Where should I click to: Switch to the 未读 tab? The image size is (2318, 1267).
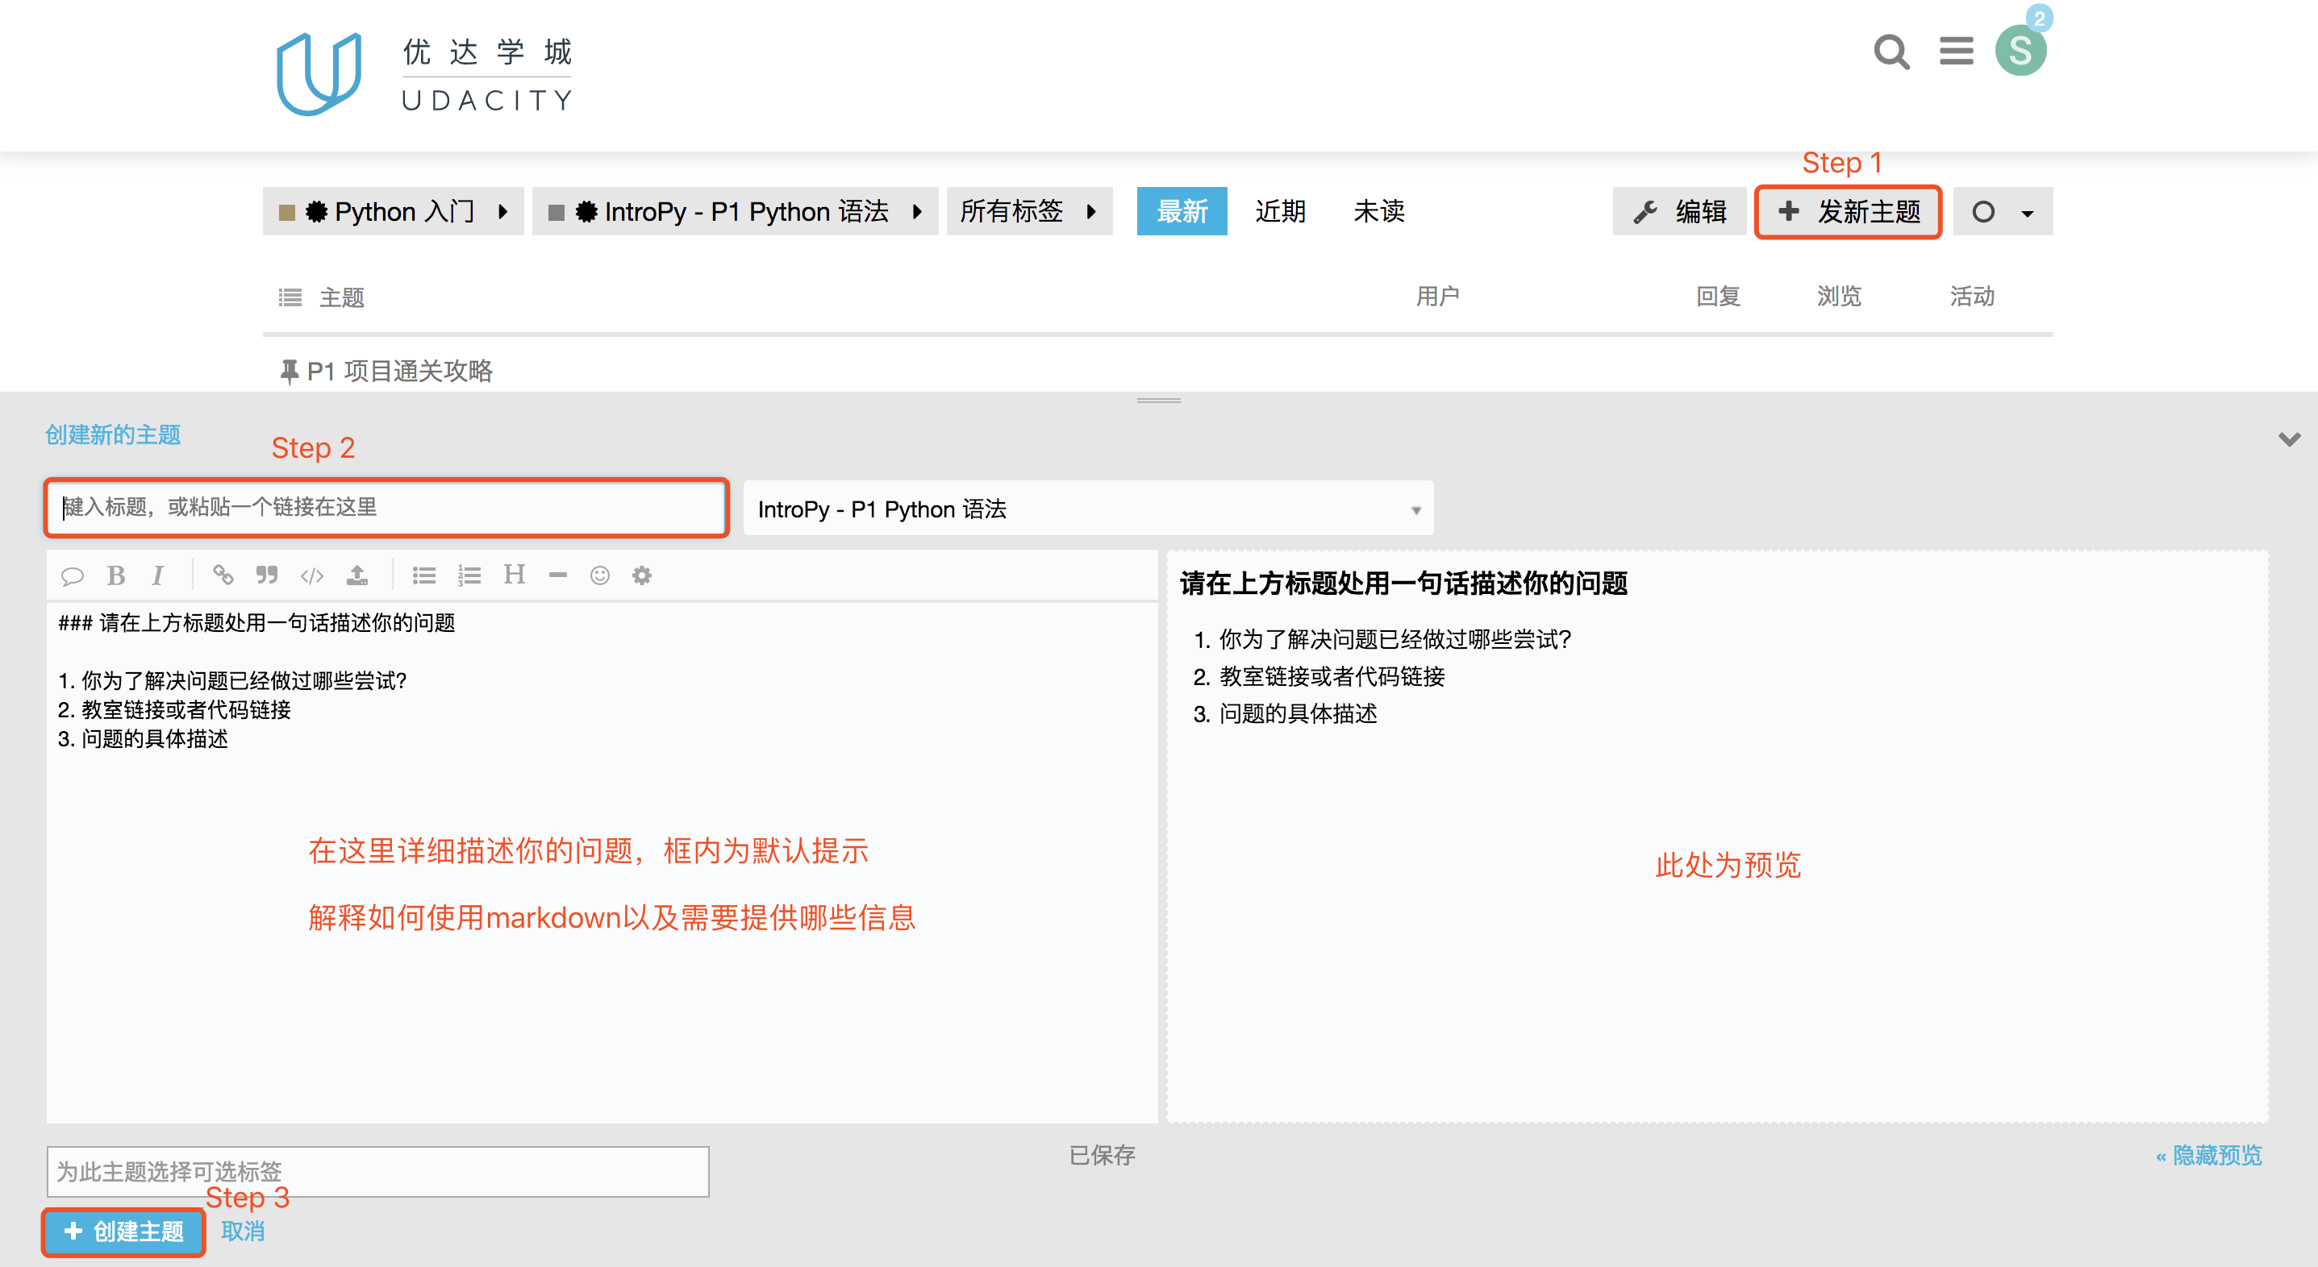click(1378, 211)
